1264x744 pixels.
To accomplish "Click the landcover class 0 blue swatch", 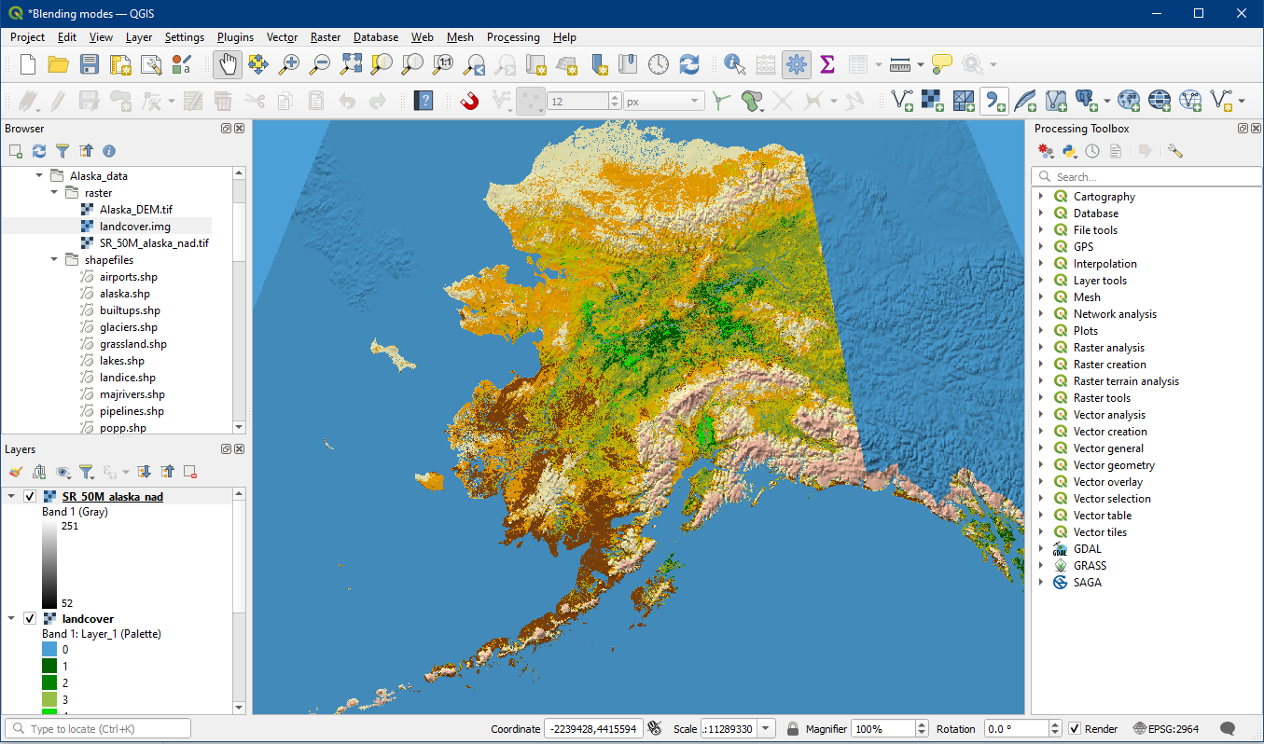I will click(49, 649).
